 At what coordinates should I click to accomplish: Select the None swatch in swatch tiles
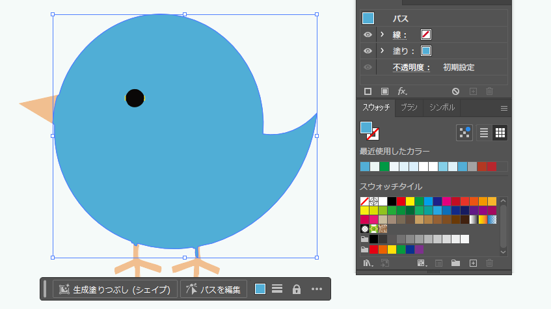[x=365, y=202]
